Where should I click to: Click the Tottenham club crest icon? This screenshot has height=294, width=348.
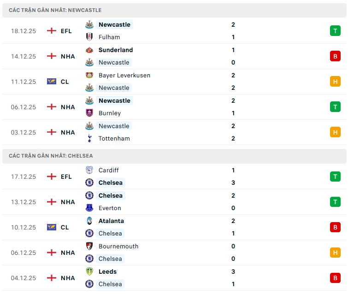pyautogui.click(x=89, y=139)
